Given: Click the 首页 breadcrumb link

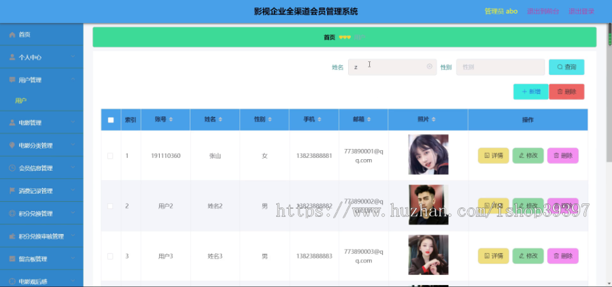Looking at the screenshot, I should 329,37.
